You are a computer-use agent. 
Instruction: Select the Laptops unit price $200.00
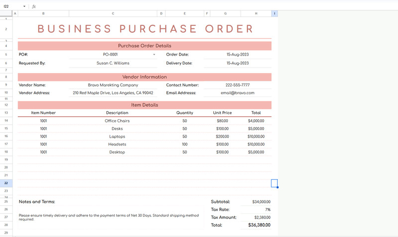point(222,136)
